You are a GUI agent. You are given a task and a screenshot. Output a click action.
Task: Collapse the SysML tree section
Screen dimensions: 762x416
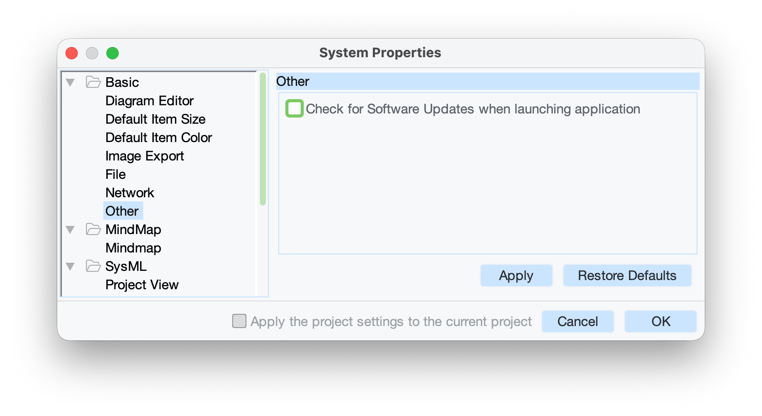click(71, 266)
